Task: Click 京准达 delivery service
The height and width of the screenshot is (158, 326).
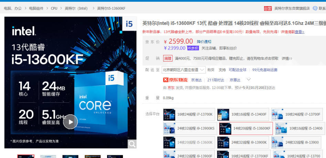Action: (197, 80)
